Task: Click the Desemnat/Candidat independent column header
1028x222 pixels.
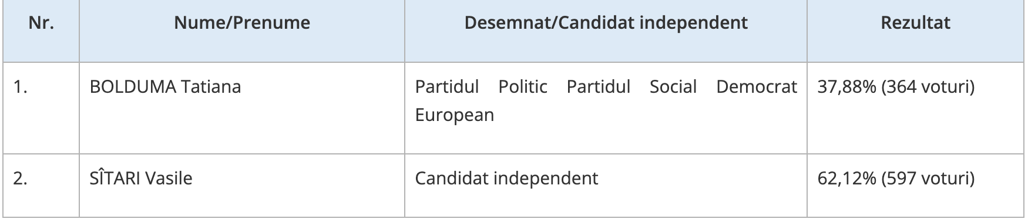Action: pos(606,23)
